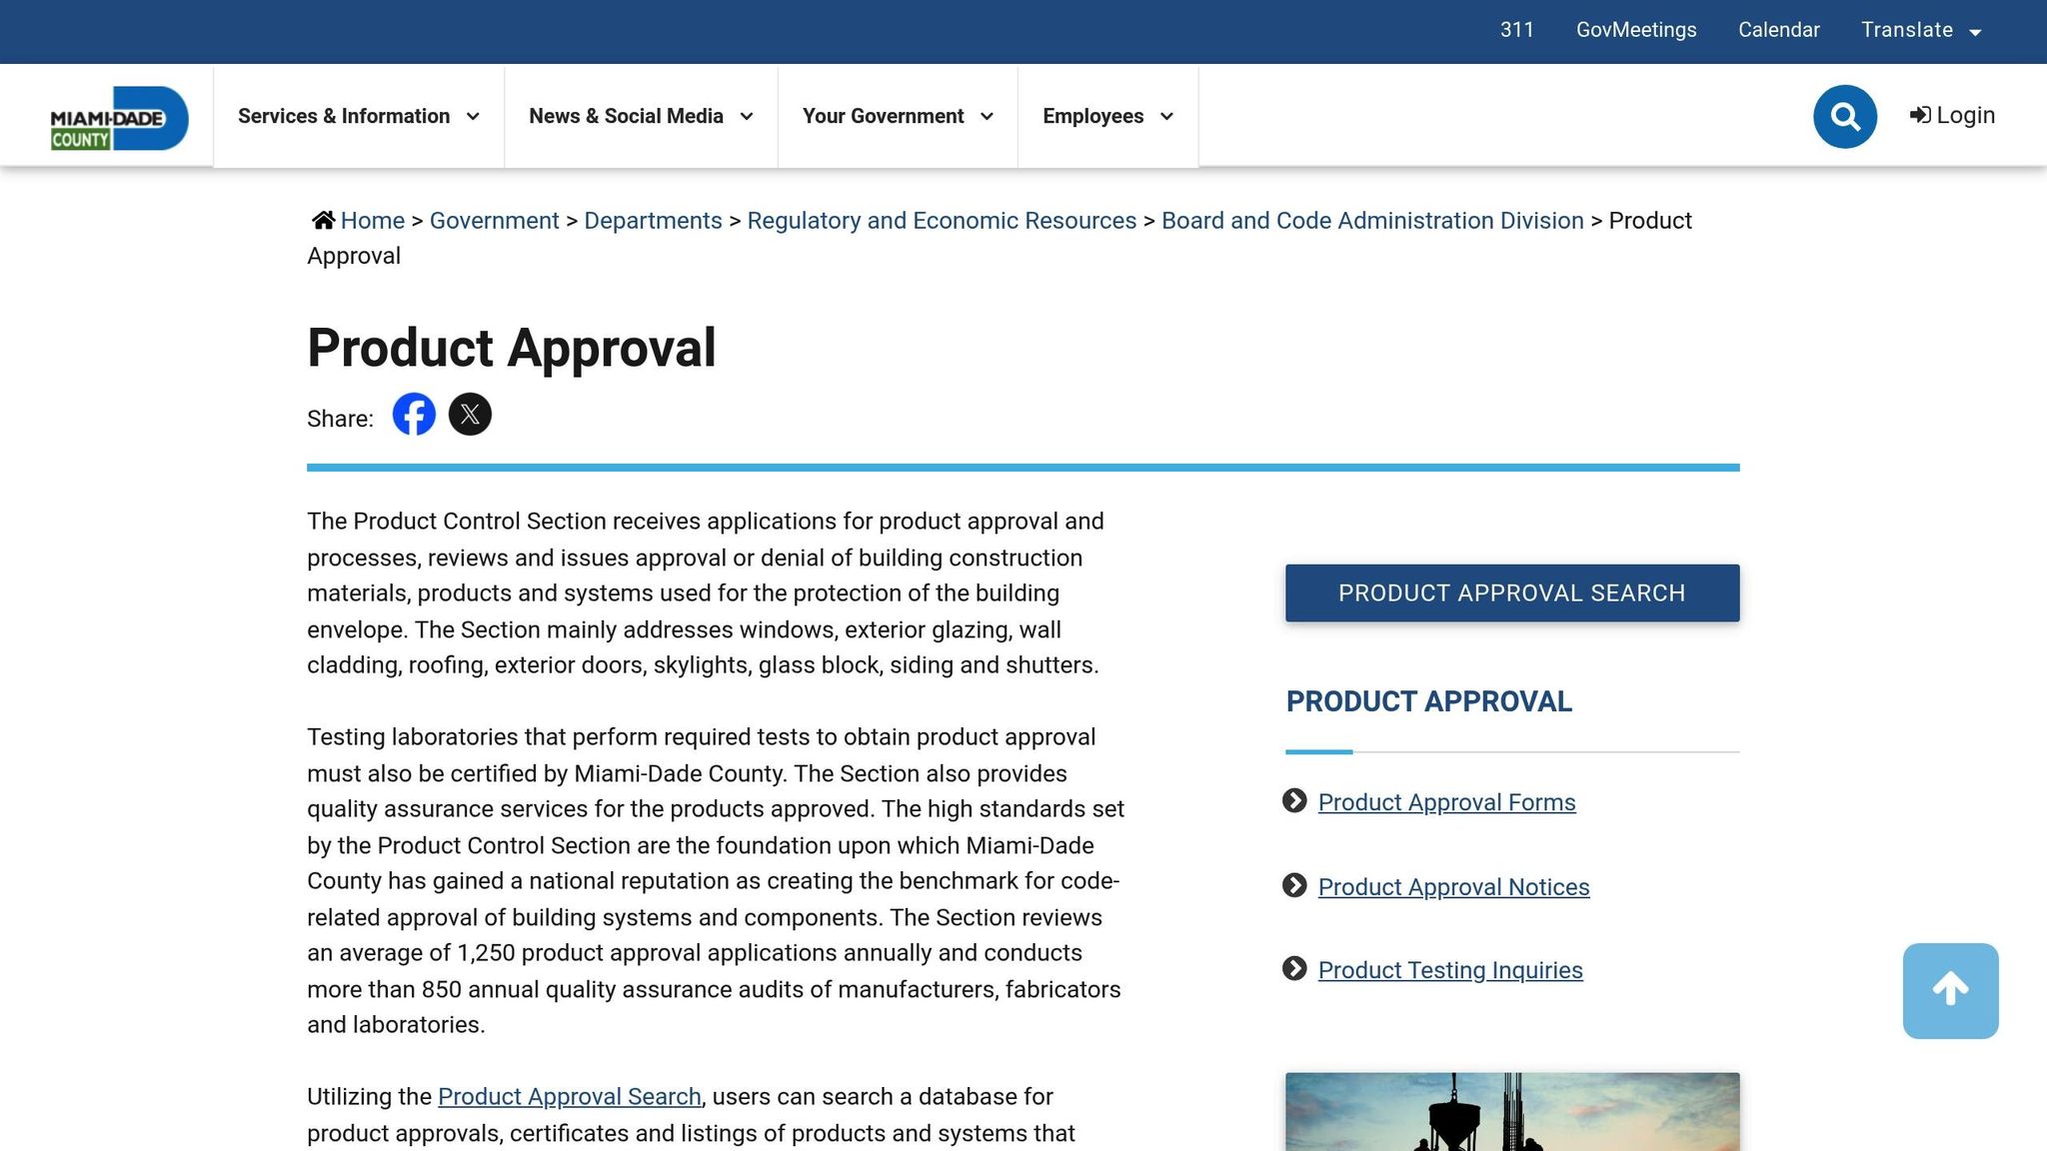Viewport: 2047px width, 1151px height.
Task: Expand News & Social Media menu
Action: coord(641,117)
